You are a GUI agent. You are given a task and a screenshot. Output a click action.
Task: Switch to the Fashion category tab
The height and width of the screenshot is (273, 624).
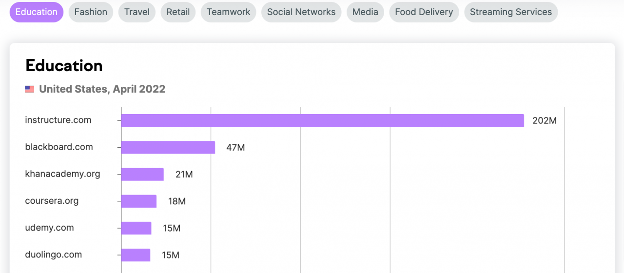coord(91,12)
